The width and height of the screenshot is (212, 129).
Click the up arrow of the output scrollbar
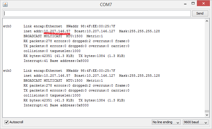[x=207, y=21]
